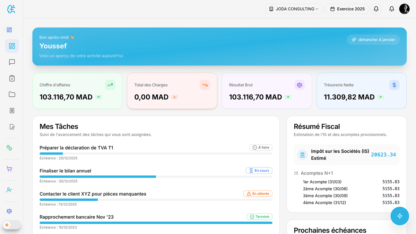Open the dollar invoice sidebar icon
Screen dimensions: 416x234
click(x=12, y=111)
